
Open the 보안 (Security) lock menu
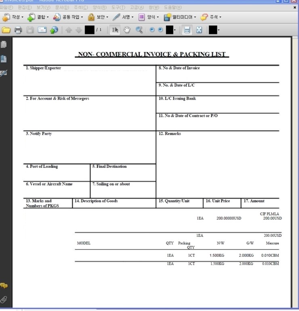click(98, 17)
